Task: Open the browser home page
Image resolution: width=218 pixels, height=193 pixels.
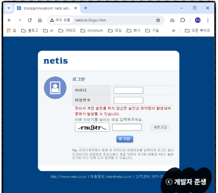Action: [x=40, y=20]
